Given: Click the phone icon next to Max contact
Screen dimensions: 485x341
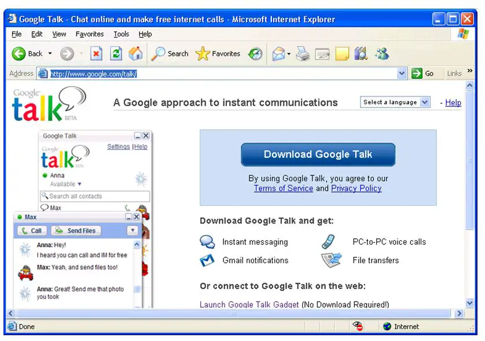Looking at the screenshot, I should [x=127, y=208].
